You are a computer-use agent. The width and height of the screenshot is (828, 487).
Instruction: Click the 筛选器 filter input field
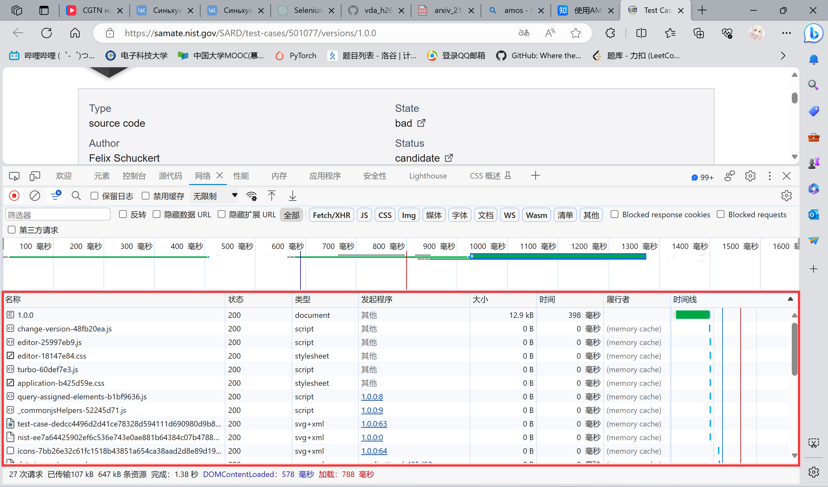58,215
